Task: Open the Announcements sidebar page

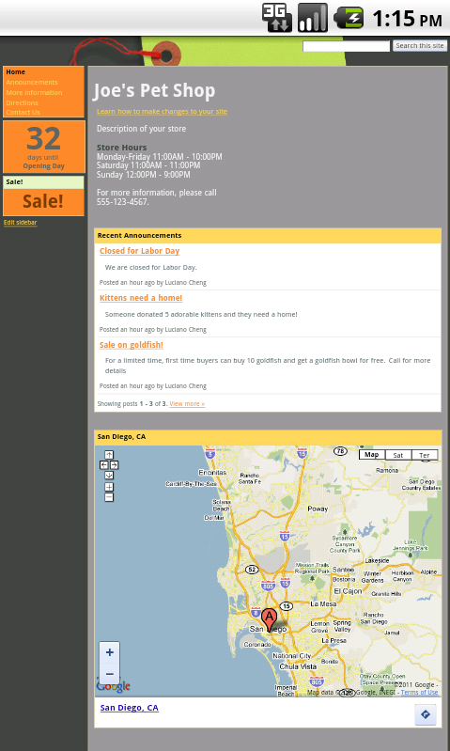Action: point(32,83)
